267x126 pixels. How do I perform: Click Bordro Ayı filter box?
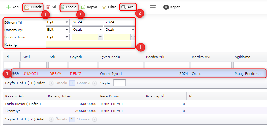point(211,65)
